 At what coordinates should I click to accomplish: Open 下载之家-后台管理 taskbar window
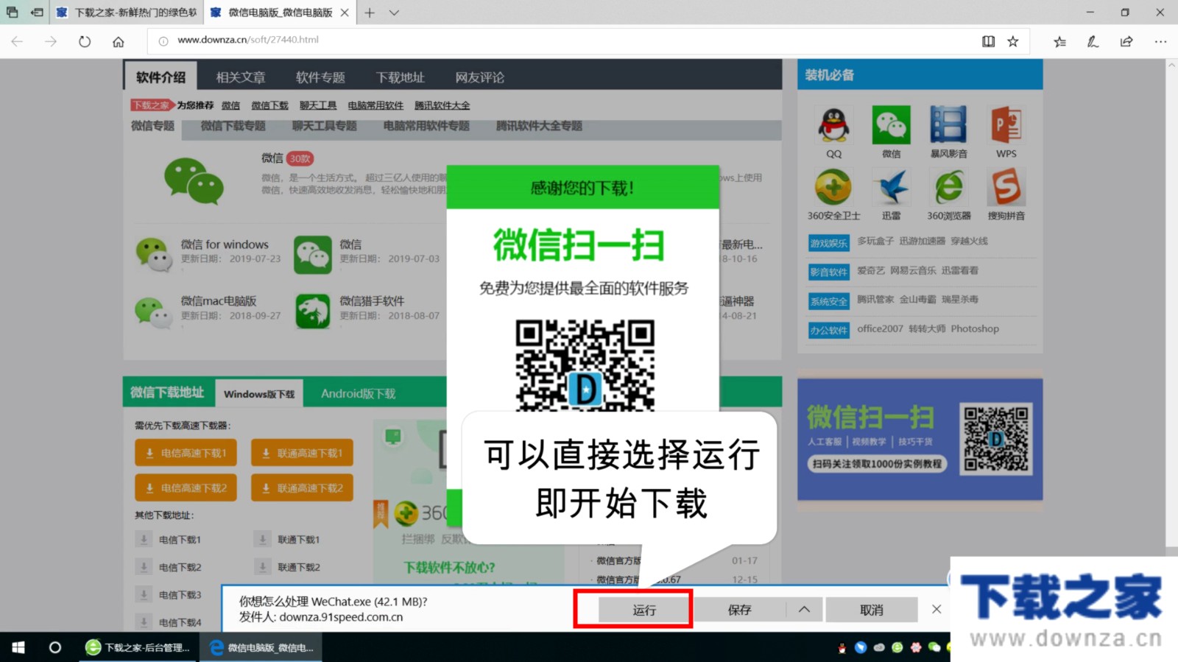click(138, 647)
